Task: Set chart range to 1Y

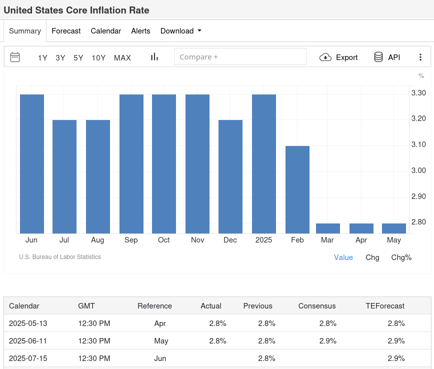Action: (42, 58)
